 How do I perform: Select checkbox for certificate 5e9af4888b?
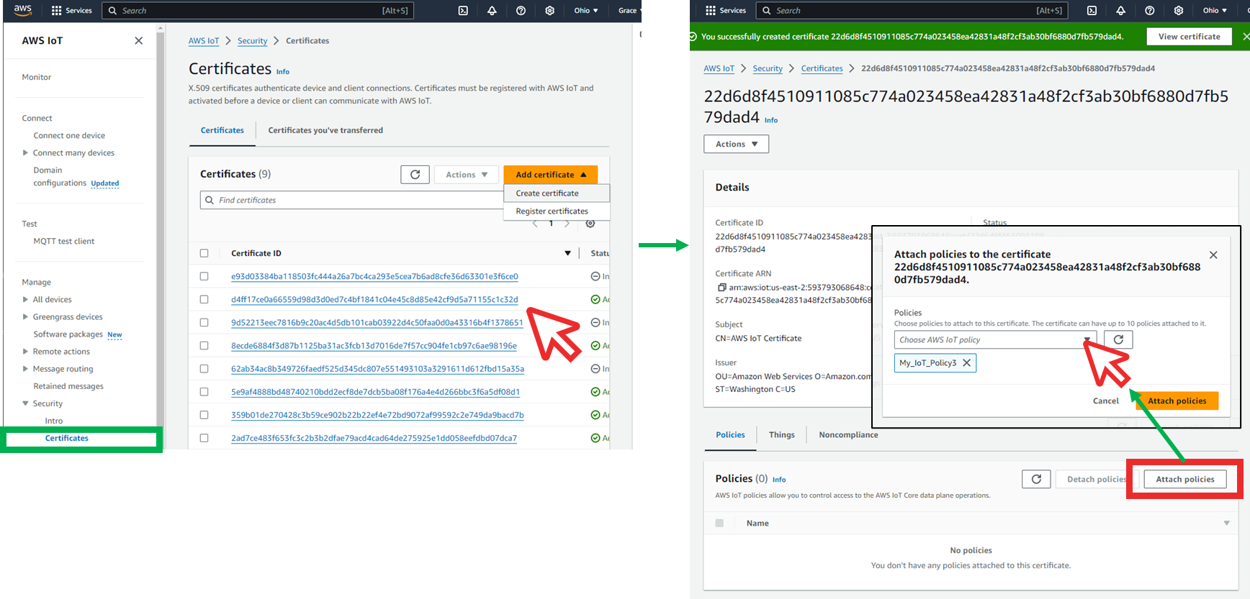[204, 392]
